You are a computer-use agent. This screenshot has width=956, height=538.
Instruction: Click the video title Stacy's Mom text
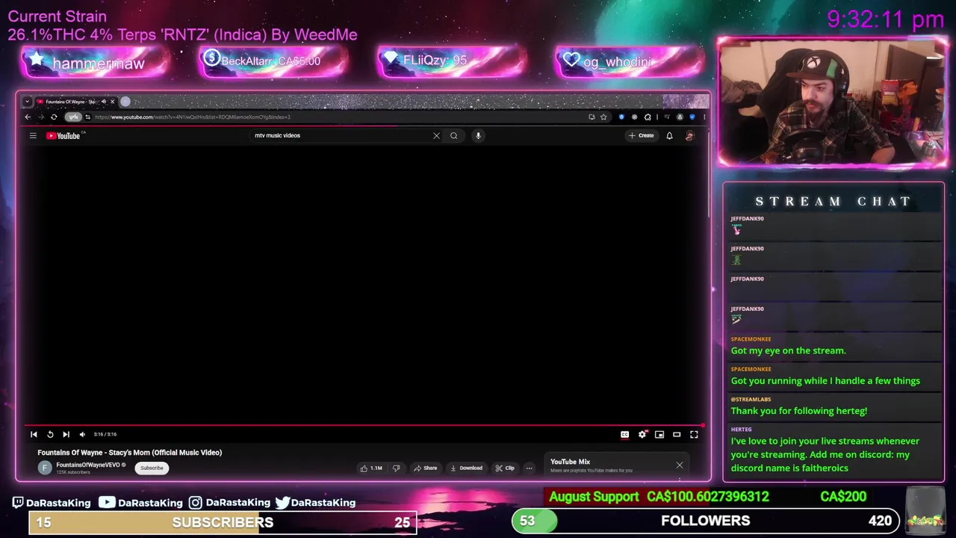[130, 452]
